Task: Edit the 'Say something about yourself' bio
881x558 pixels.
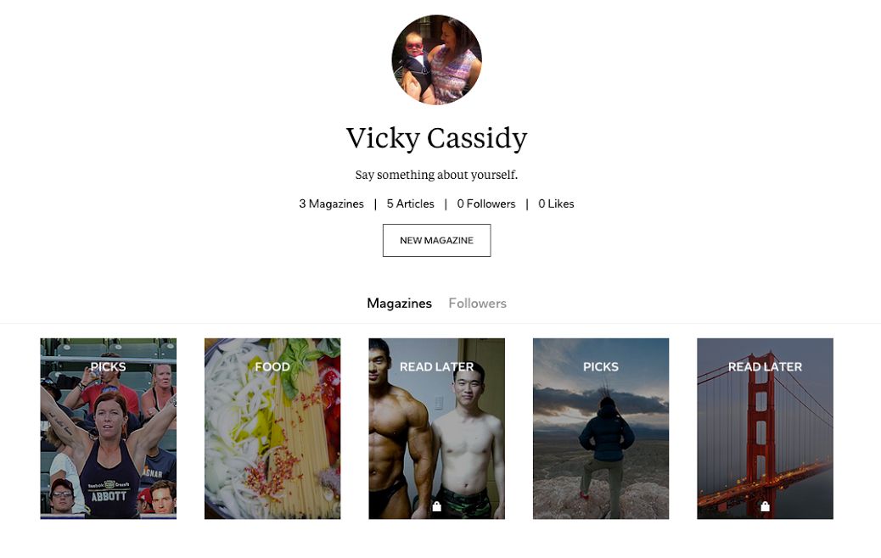Action: [x=436, y=175]
